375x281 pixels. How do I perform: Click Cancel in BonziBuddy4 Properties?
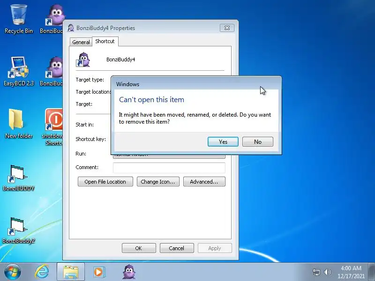(177, 248)
